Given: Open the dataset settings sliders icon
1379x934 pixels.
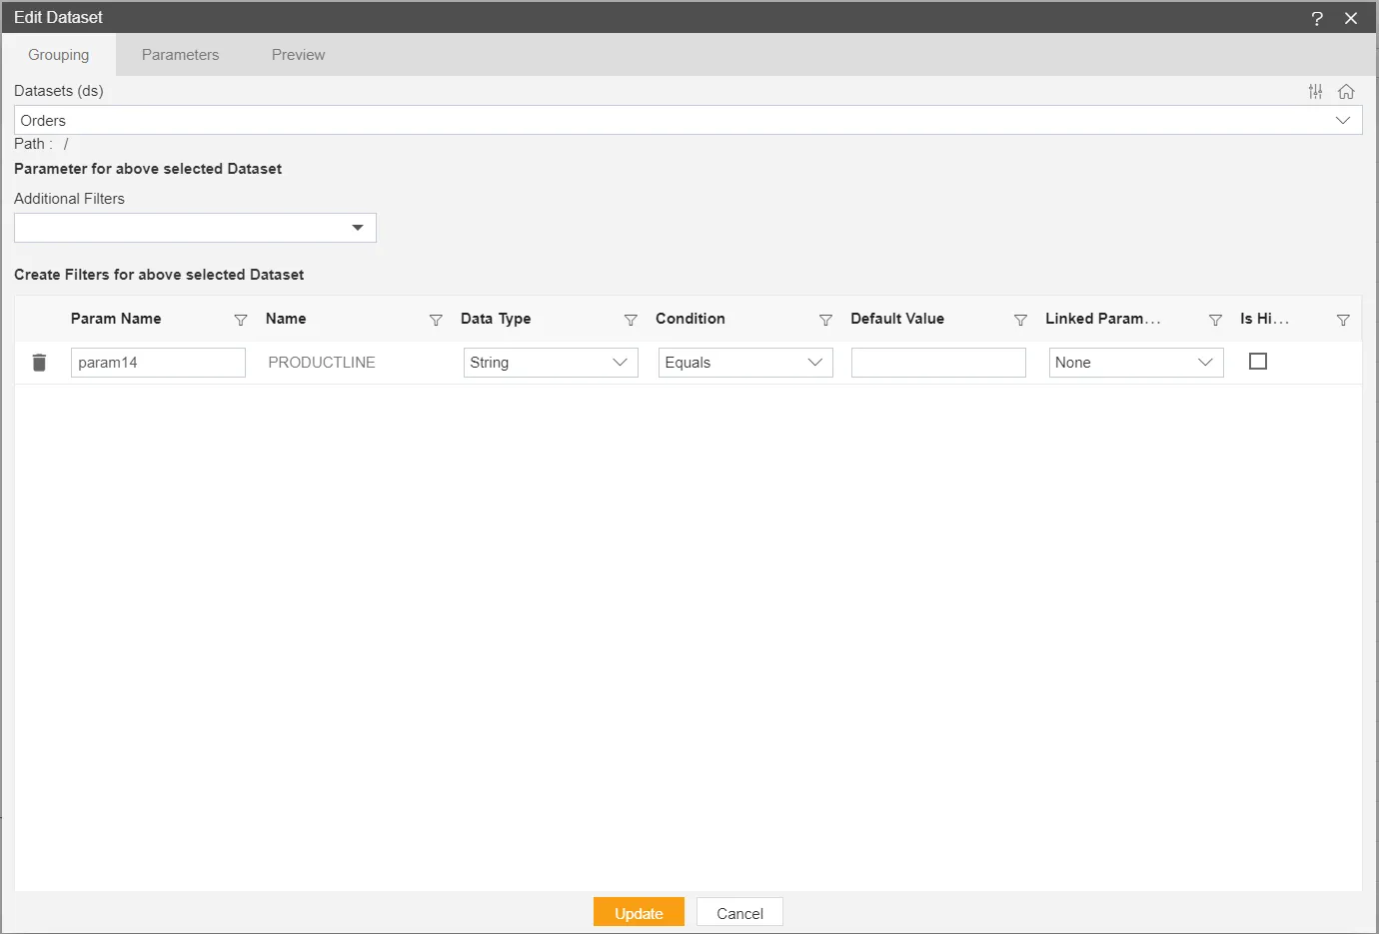Looking at the screenshot, I should [1315, 92].
